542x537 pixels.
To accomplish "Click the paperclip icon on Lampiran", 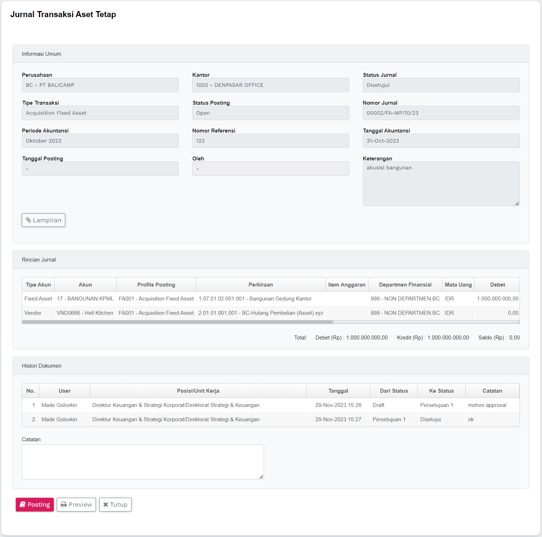I will (x=29, y=220).
